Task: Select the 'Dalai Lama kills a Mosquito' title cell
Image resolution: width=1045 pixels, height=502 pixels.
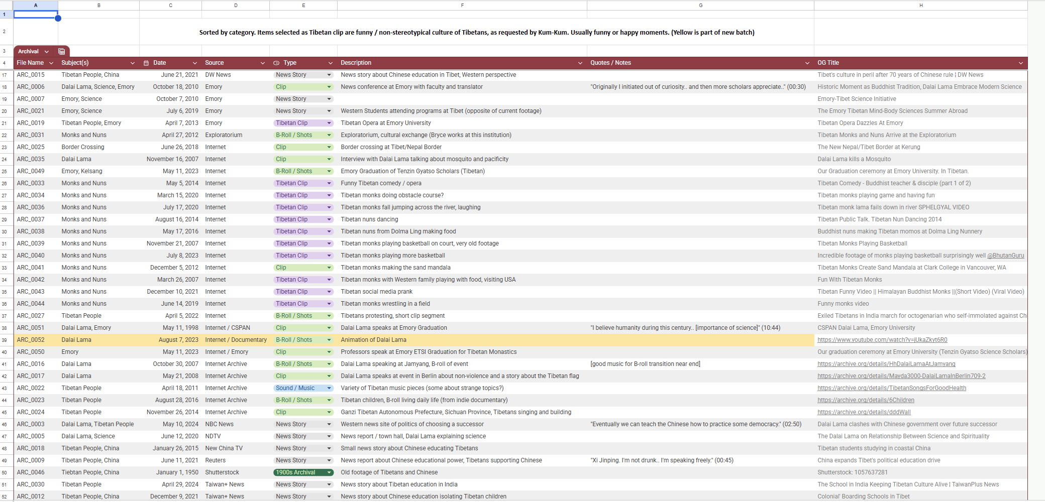Action: 921,159
